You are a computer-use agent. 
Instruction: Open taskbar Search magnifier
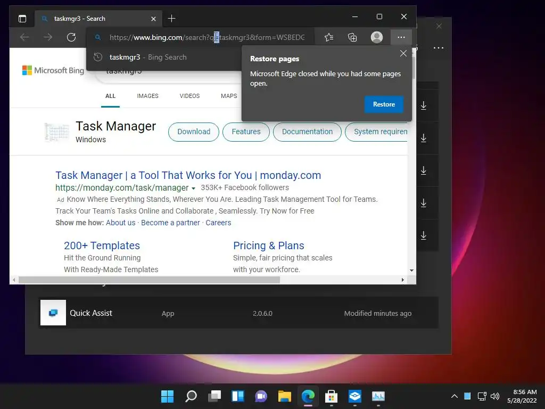point(191,396)
